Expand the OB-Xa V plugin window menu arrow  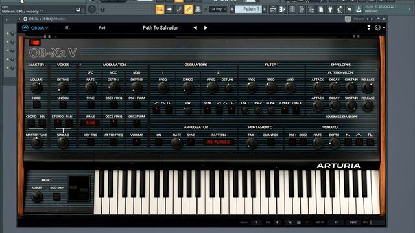pyautogui.click(x=19, y=19)
